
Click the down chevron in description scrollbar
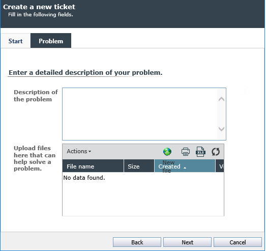click(221, 129)
